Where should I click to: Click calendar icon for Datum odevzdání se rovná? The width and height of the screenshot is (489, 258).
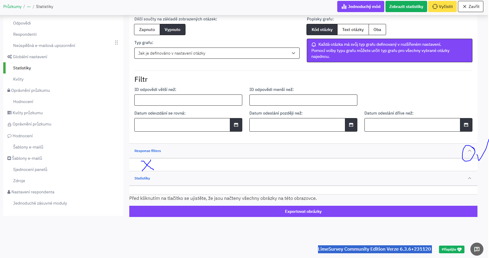(236, 125)
